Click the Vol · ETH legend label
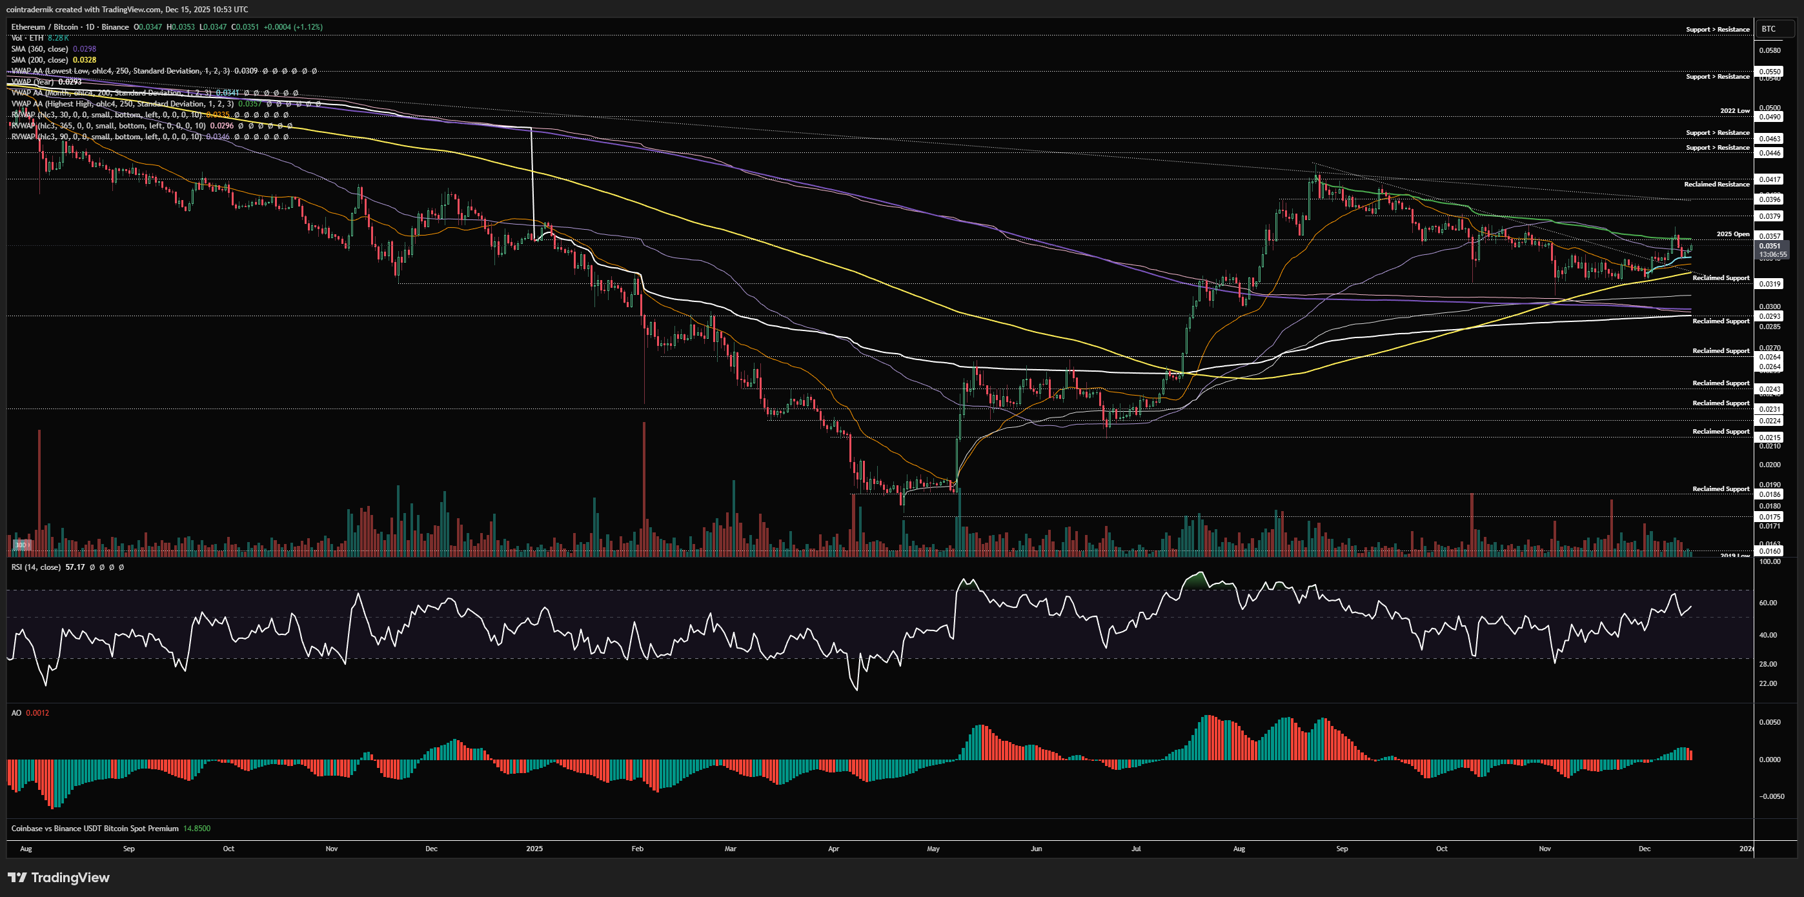The image size is (1804, 897). coord(27,38)
